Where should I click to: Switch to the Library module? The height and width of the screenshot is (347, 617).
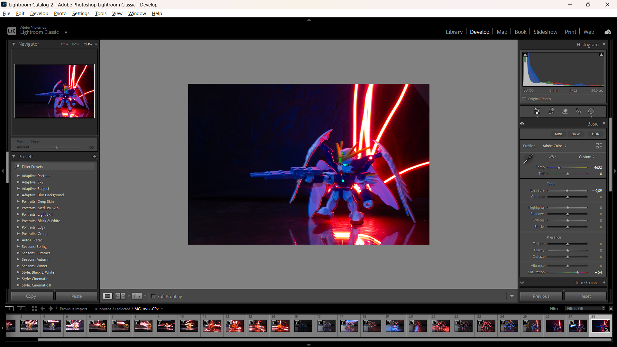point(454,32)
